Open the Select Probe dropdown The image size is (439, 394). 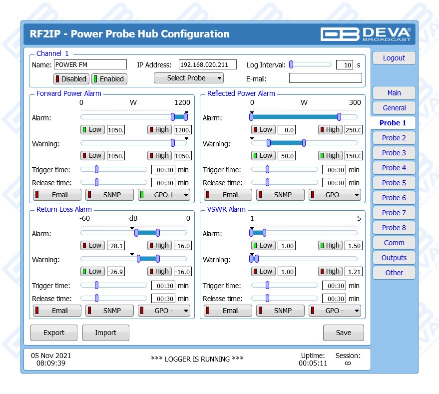point(188,78)
